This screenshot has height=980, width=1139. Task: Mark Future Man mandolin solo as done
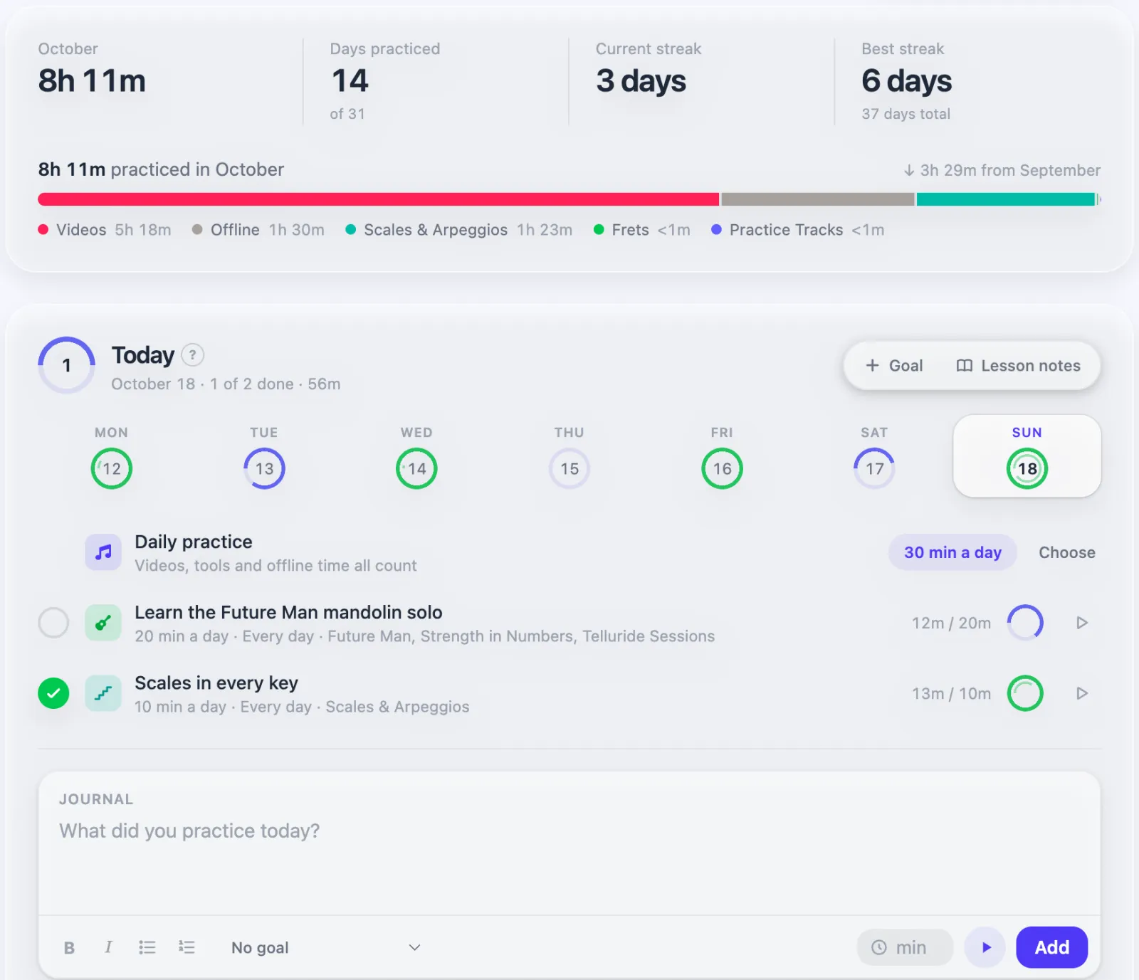click(x=53, y=623)
